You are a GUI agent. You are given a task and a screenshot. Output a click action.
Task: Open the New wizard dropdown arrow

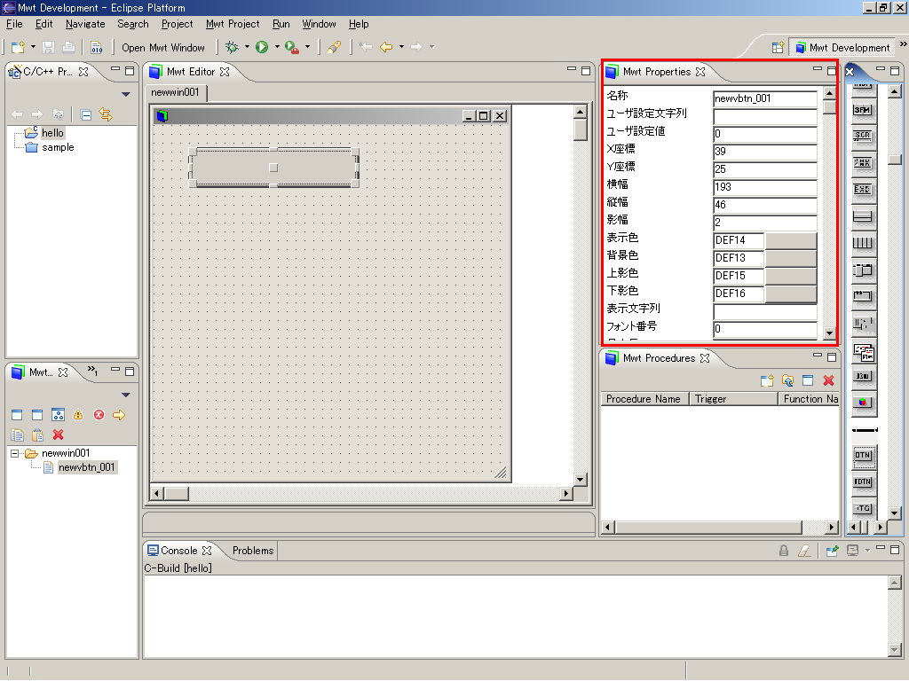pos(33,47)
